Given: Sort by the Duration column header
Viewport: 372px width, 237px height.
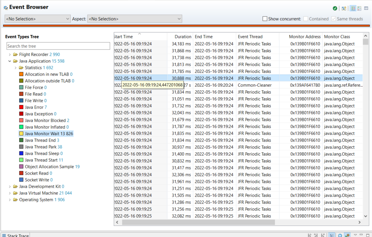Looking at the screenshot, I should click(183, 37).
